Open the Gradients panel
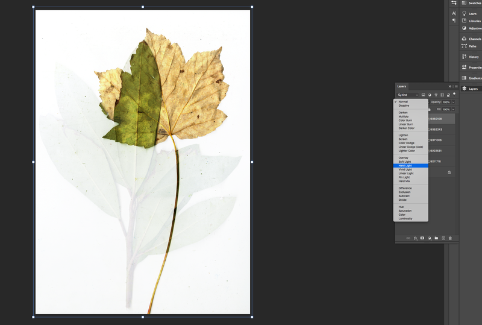The width and height of the screenshot is (482, 325). point(472,78)
